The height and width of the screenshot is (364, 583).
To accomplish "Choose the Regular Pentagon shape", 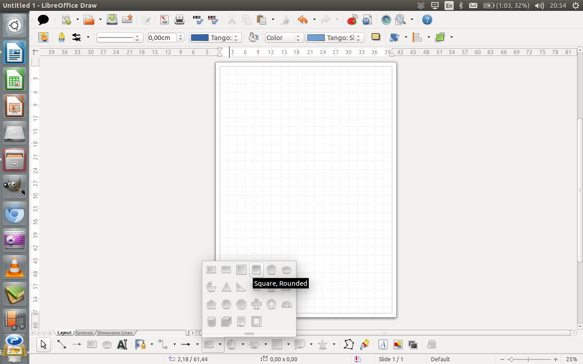I will coord(211,304).
